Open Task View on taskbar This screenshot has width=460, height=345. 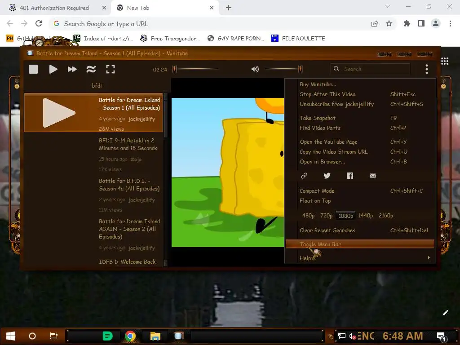[x=54, y=336]
